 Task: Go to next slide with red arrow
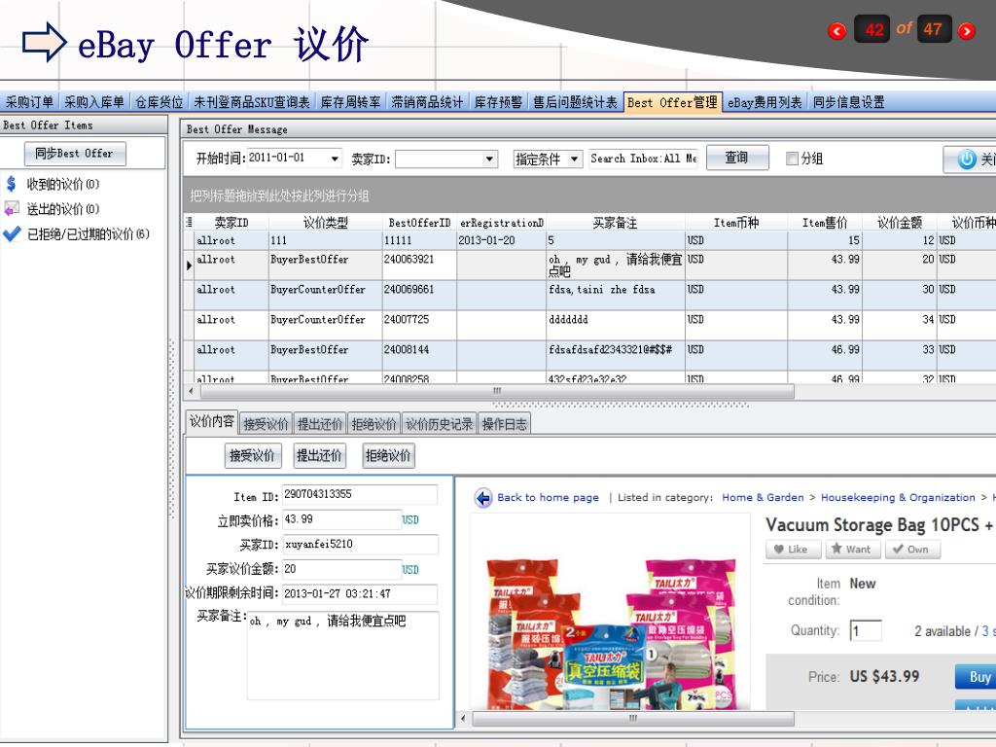(966, 30)
